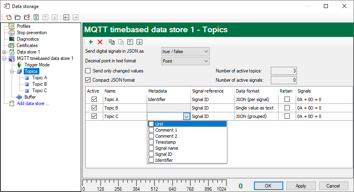Check Identifier in metadata list
This screenshot has height=192, width=354.
tap(151, 160)
